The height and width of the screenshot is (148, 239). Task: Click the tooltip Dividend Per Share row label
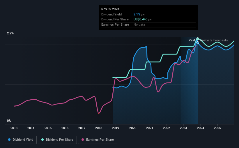(115, 20)
